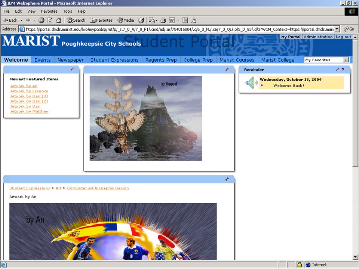Image resolution: width=359 pixels, height=269 pixels.
Task: Click the History icon next to Media
Action: [141, 20]
